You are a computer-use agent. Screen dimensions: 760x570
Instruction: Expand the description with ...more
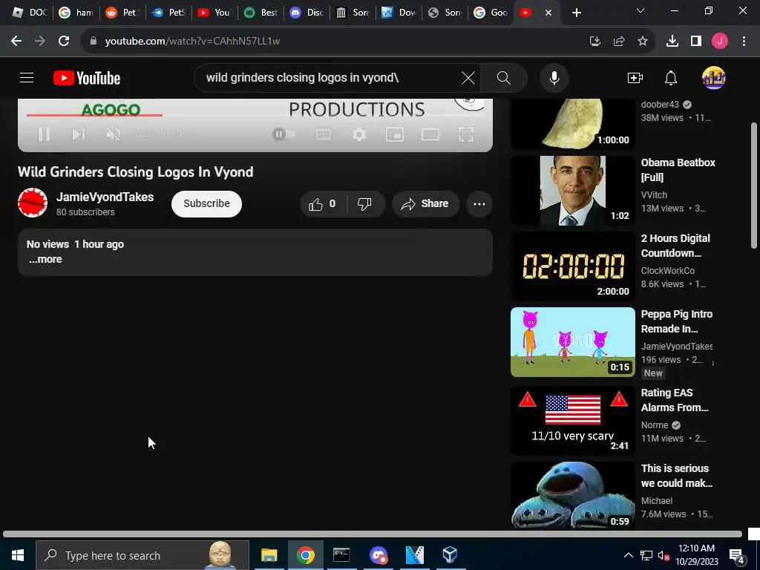point(45,259)
